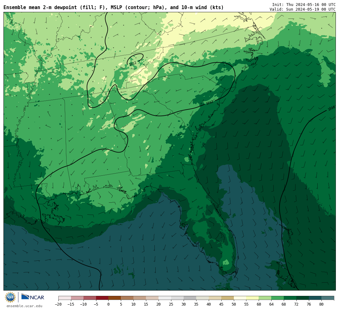This screenshot has width=339, height=310.
Task: Open the ensemble.ucar.edu link text
Action: coord(24,306)
